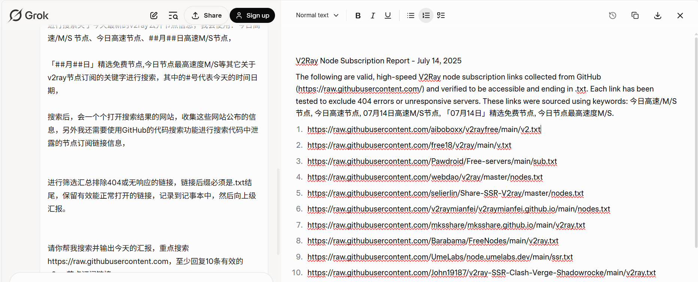Open the free18 v2ray link
The height and width of the screenshot is (282, 698).
(x=409, y=145)
